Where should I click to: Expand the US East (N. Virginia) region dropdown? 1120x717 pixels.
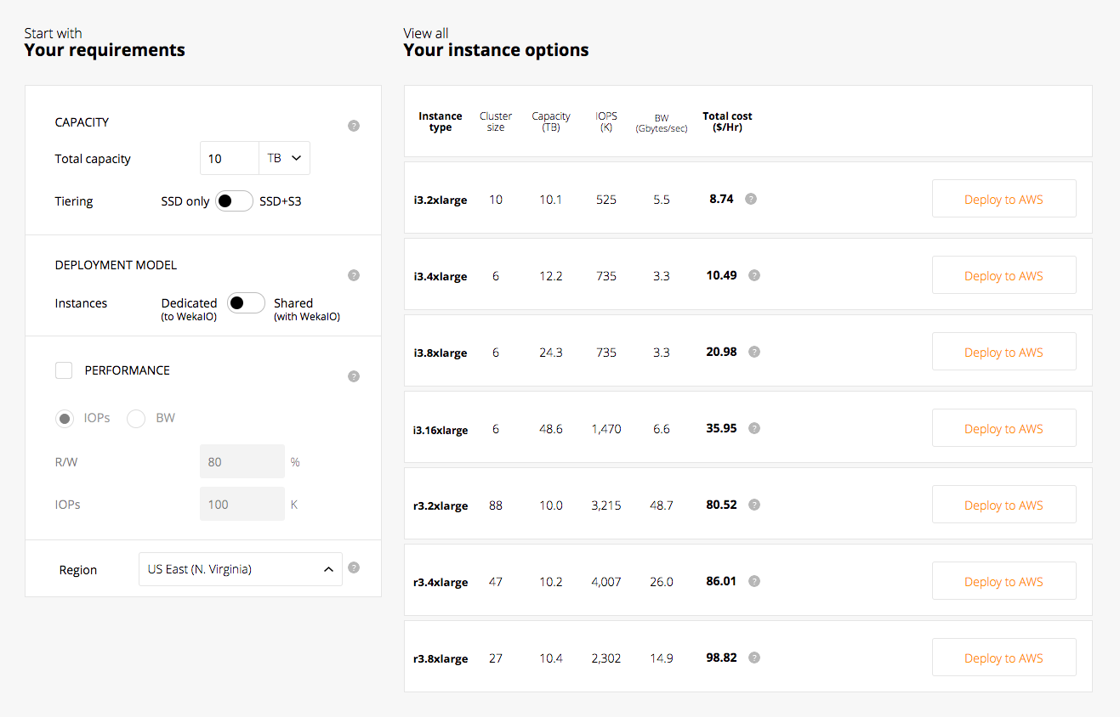point(240,569)
